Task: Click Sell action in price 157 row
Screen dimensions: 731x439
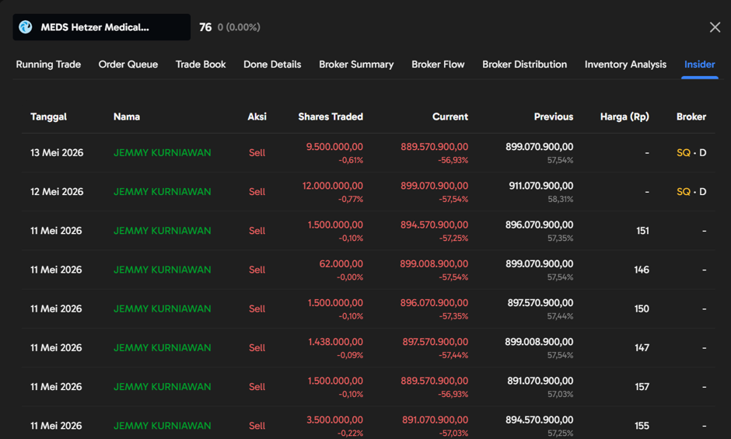Action: click(257, 387)
